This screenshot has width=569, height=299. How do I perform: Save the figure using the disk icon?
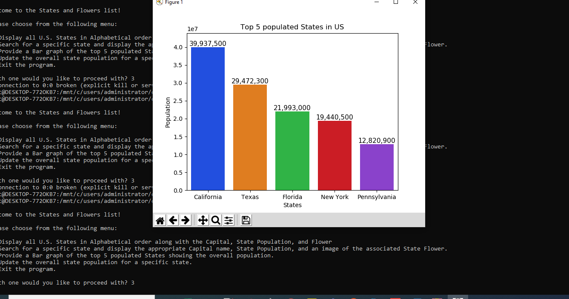(246, 220)
